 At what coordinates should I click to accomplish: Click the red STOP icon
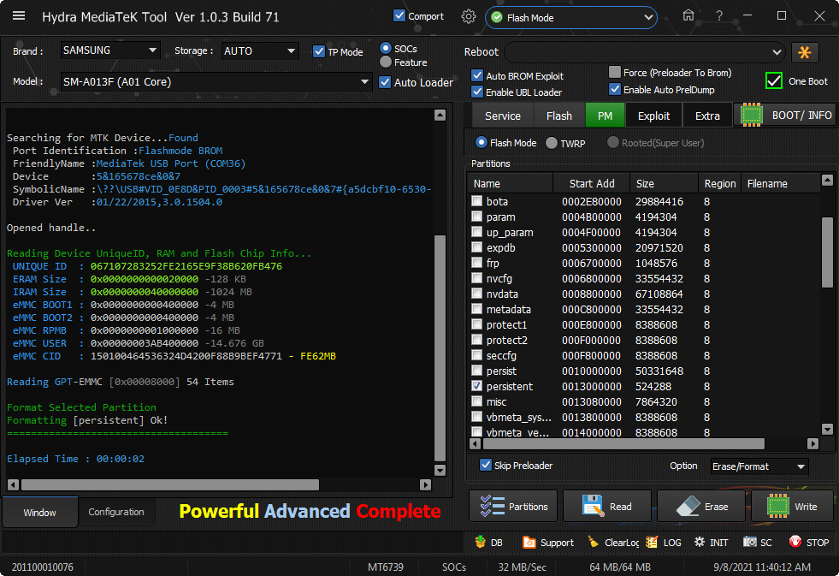pyautogui.click(x=795, y=542)
